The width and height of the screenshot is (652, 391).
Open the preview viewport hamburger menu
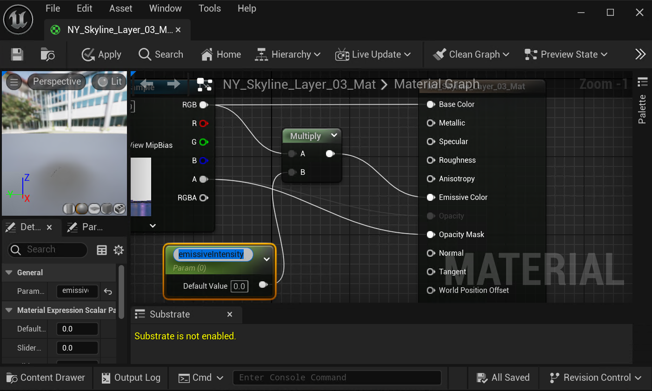click(14, 82)
